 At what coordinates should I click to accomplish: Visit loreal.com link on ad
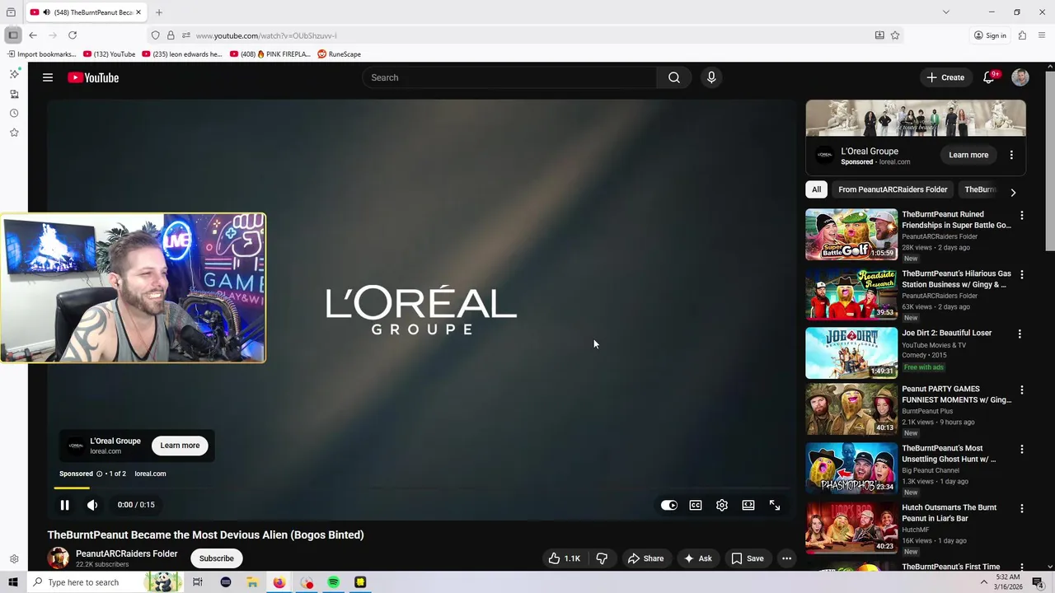[150, 474]
